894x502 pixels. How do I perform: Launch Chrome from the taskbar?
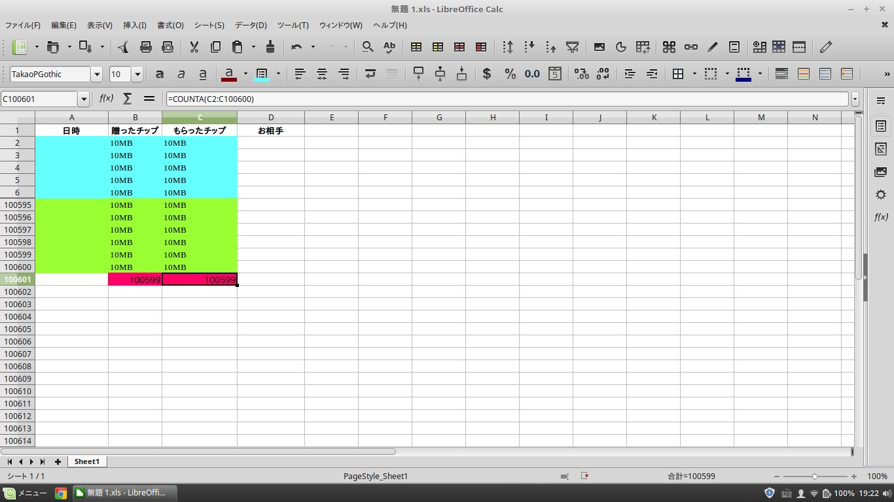(61, 494)
